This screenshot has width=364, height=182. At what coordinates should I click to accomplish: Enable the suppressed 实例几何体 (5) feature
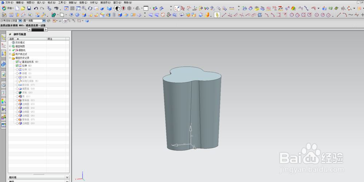(x=17, y=81)
